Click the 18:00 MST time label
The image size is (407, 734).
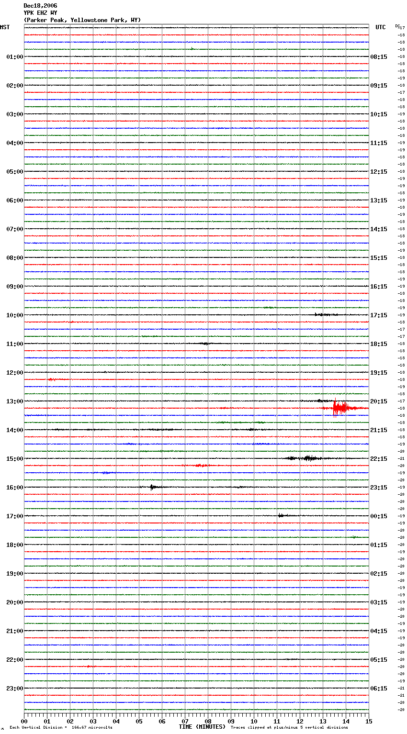point(15,545)
